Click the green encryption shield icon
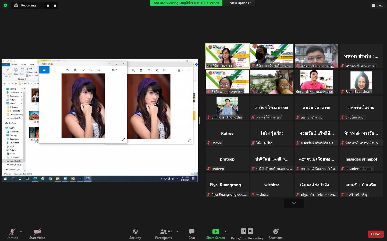387x241 pixels. point(5,5)
